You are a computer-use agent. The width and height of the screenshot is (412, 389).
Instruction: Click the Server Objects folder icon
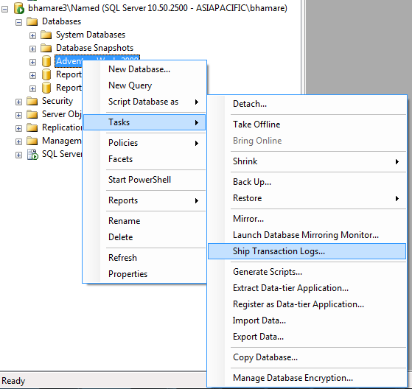pyautogui.click(x=32, y=114)
